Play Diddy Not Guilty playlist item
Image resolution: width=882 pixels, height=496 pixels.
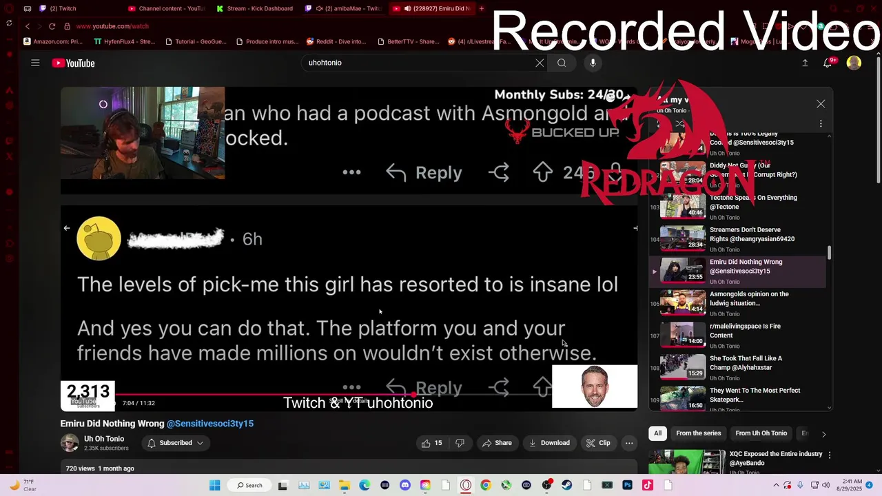coord(739,174)
